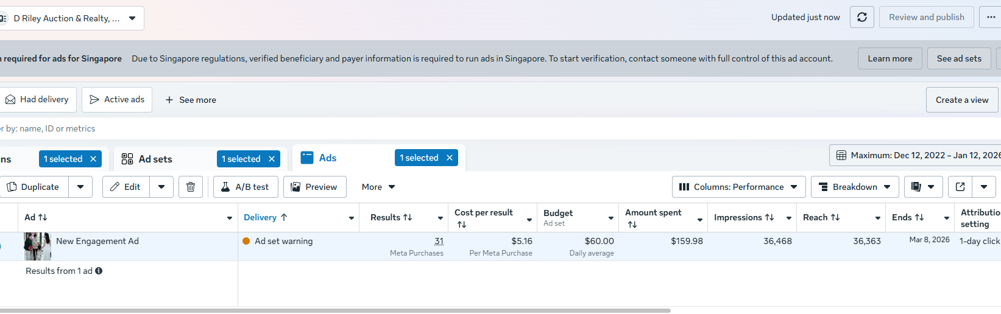Image resolution: width=1001 pixels, height=314 pixels.
Task: Open the Columns: Performance dropdown
Action: tap(738, 187)
